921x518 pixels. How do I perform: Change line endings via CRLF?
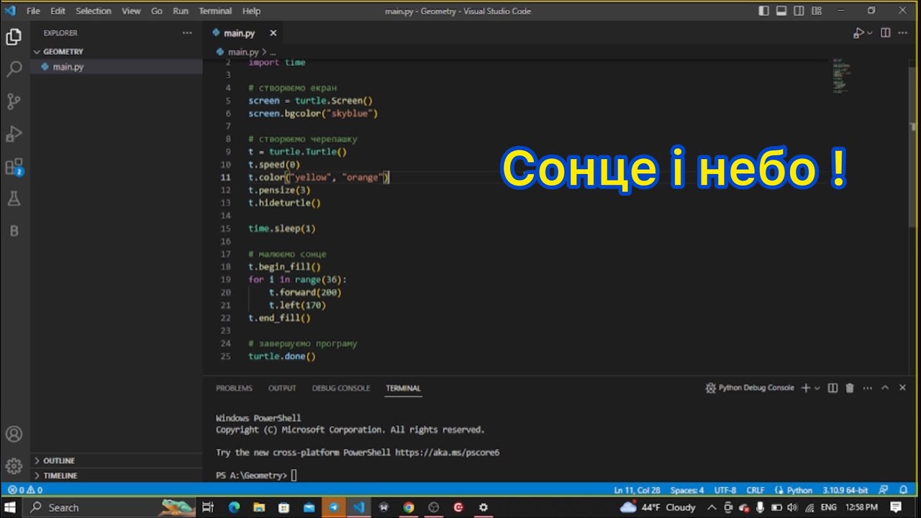pyautogui.click(x=756, y=490)
